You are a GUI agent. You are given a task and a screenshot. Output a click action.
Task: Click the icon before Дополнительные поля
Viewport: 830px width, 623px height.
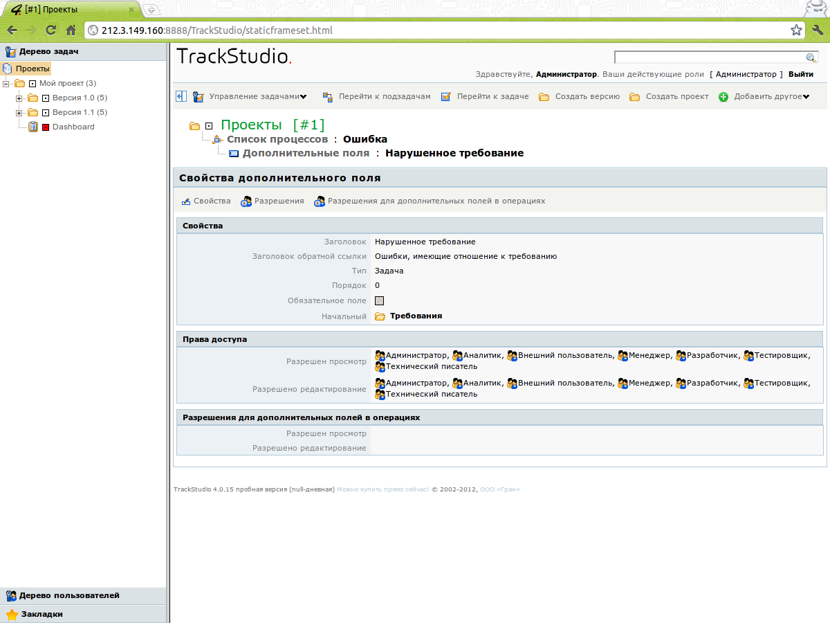233,154
